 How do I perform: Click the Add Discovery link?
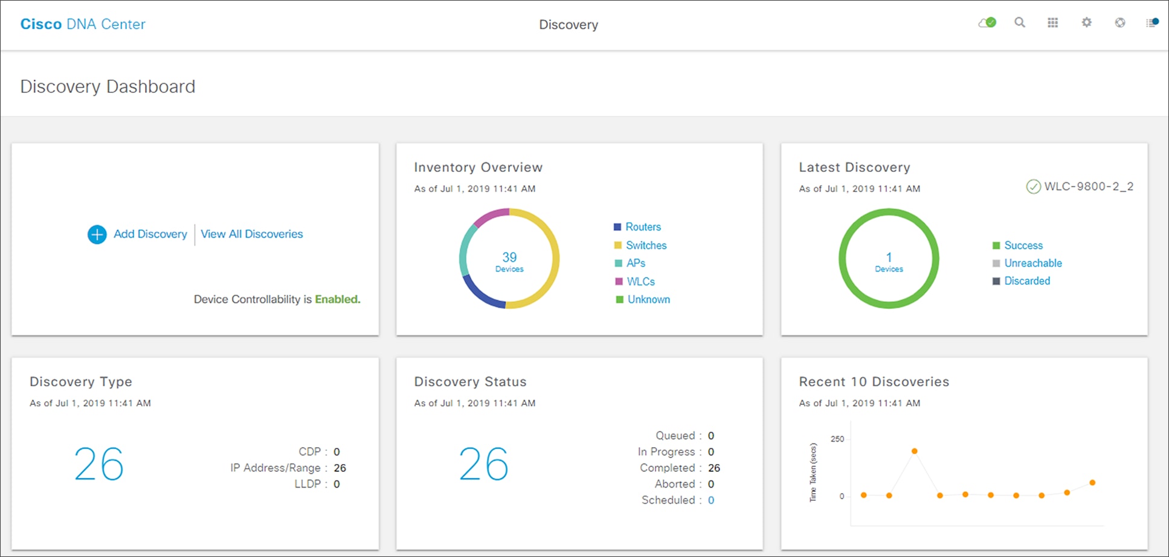click(x=150, y=234)
